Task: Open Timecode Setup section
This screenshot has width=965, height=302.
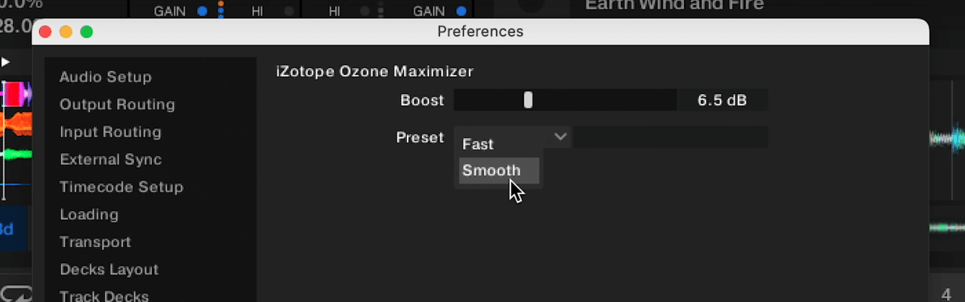Action: point(122,187)
